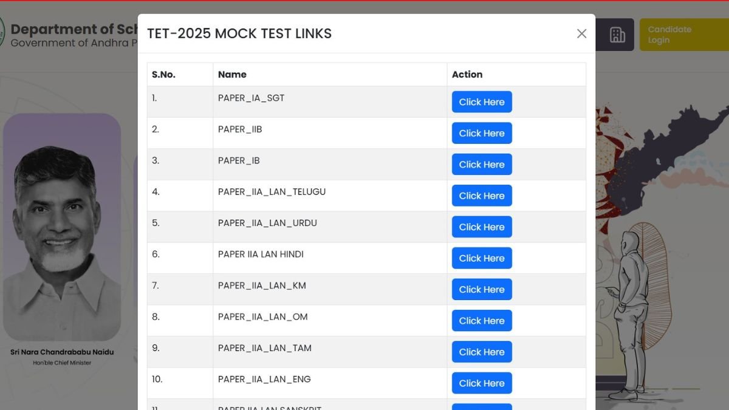The height and width of the screenshot is (410, 729).
Task: Click Here for PAPER_IIA_LAN_OM
Action: (x=481, y=320)
